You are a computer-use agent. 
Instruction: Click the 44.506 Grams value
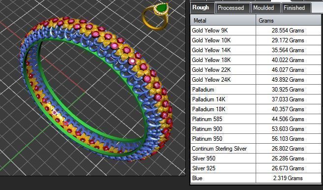tap(288, 119)
